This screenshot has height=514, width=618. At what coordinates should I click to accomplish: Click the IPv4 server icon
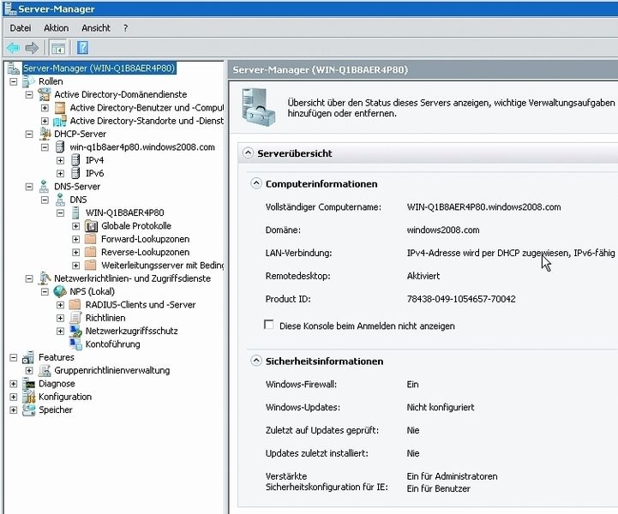coord(75,160)
